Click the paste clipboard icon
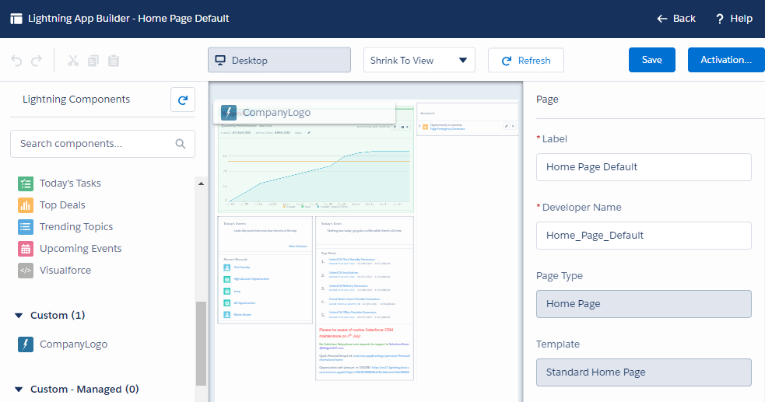Image resolution: width=765 pixels, height=402 pixels. [x=114, y=61]
